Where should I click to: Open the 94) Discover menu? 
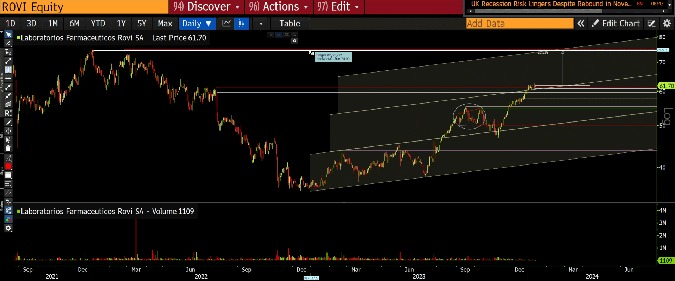coord(206,7)
